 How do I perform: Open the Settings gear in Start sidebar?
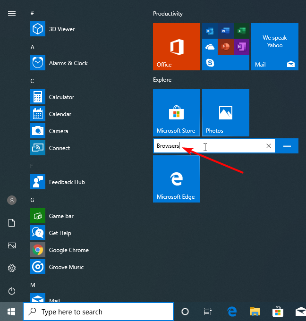pyautogui.click(x=12, y=268)
